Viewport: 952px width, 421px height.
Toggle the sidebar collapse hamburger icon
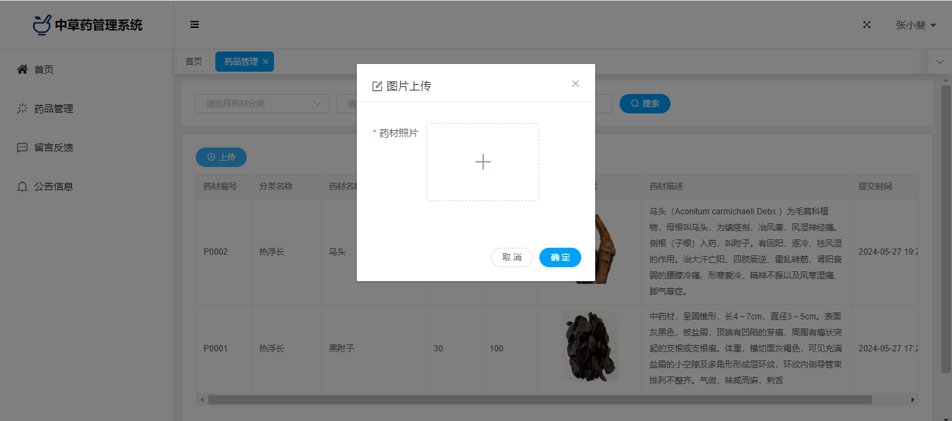[194, 24]
